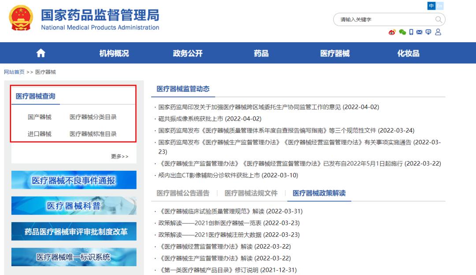Screen dimensions: 476x275
Task: Click the email envelope icon
Action: [x=419, y=32]
